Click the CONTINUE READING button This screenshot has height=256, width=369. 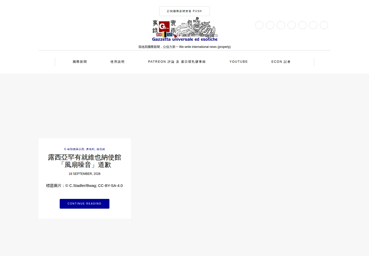85,204
